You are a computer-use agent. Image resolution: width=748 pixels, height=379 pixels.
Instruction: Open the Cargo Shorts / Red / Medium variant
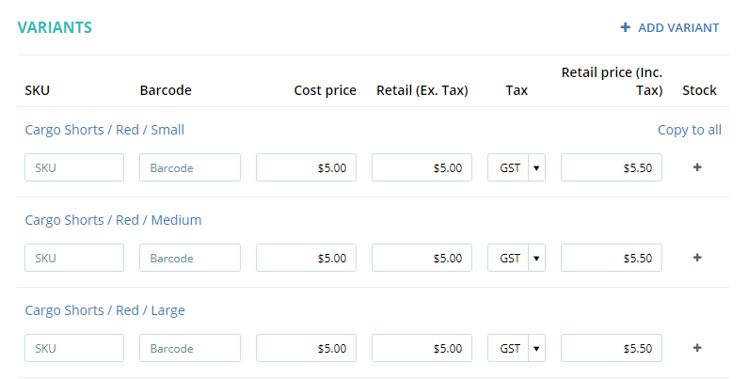pyautogui.click(x=113, y=220)
